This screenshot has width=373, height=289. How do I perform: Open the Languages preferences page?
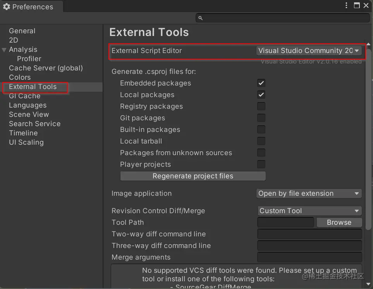coord(27,105)
